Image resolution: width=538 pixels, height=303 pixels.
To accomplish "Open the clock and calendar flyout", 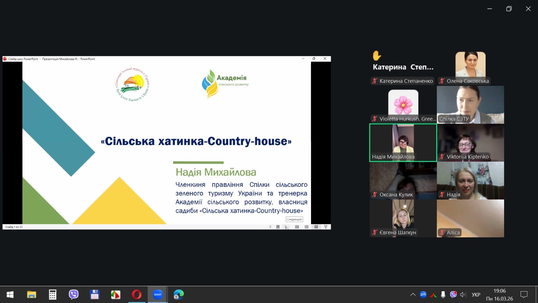I will coord(499,295).
